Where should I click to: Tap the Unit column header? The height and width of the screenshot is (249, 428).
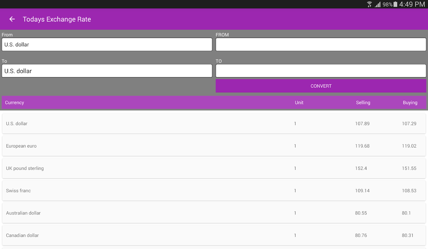(x=299, y=103)
